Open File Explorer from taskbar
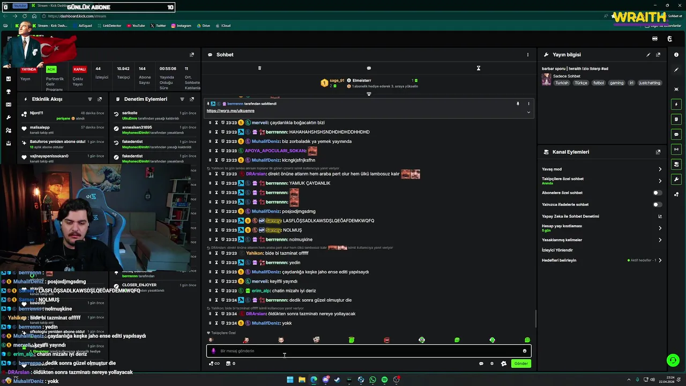The image size is (686, 386). 302,380
